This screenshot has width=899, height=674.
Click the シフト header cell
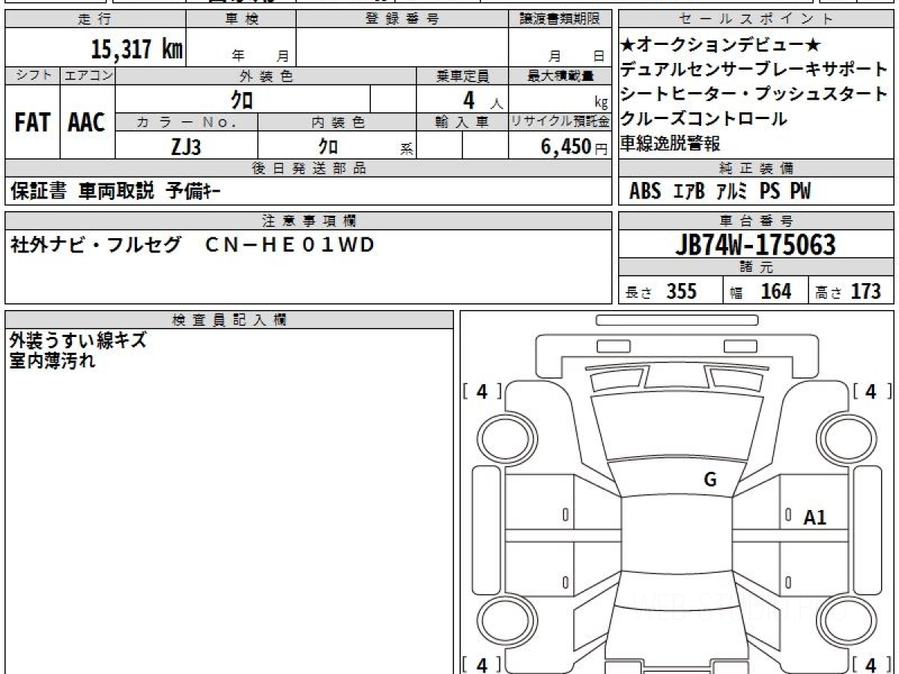coord(32,76)
